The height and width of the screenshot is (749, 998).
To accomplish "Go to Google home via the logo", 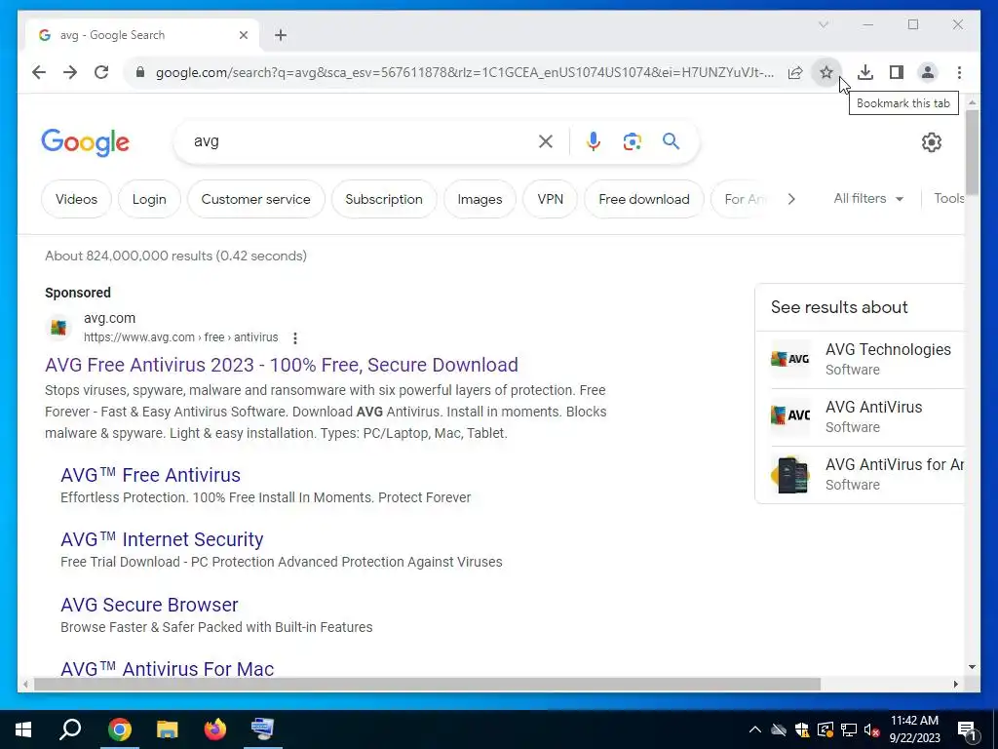I will [x=86, y=142].
